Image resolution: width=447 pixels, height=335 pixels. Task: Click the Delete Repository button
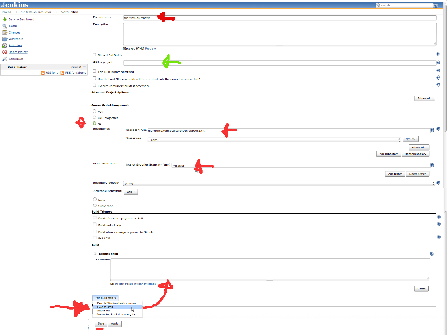coord(415,154)
